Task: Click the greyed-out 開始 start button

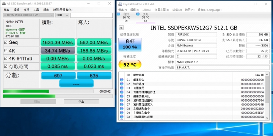Action: click(x=38, y=102)
